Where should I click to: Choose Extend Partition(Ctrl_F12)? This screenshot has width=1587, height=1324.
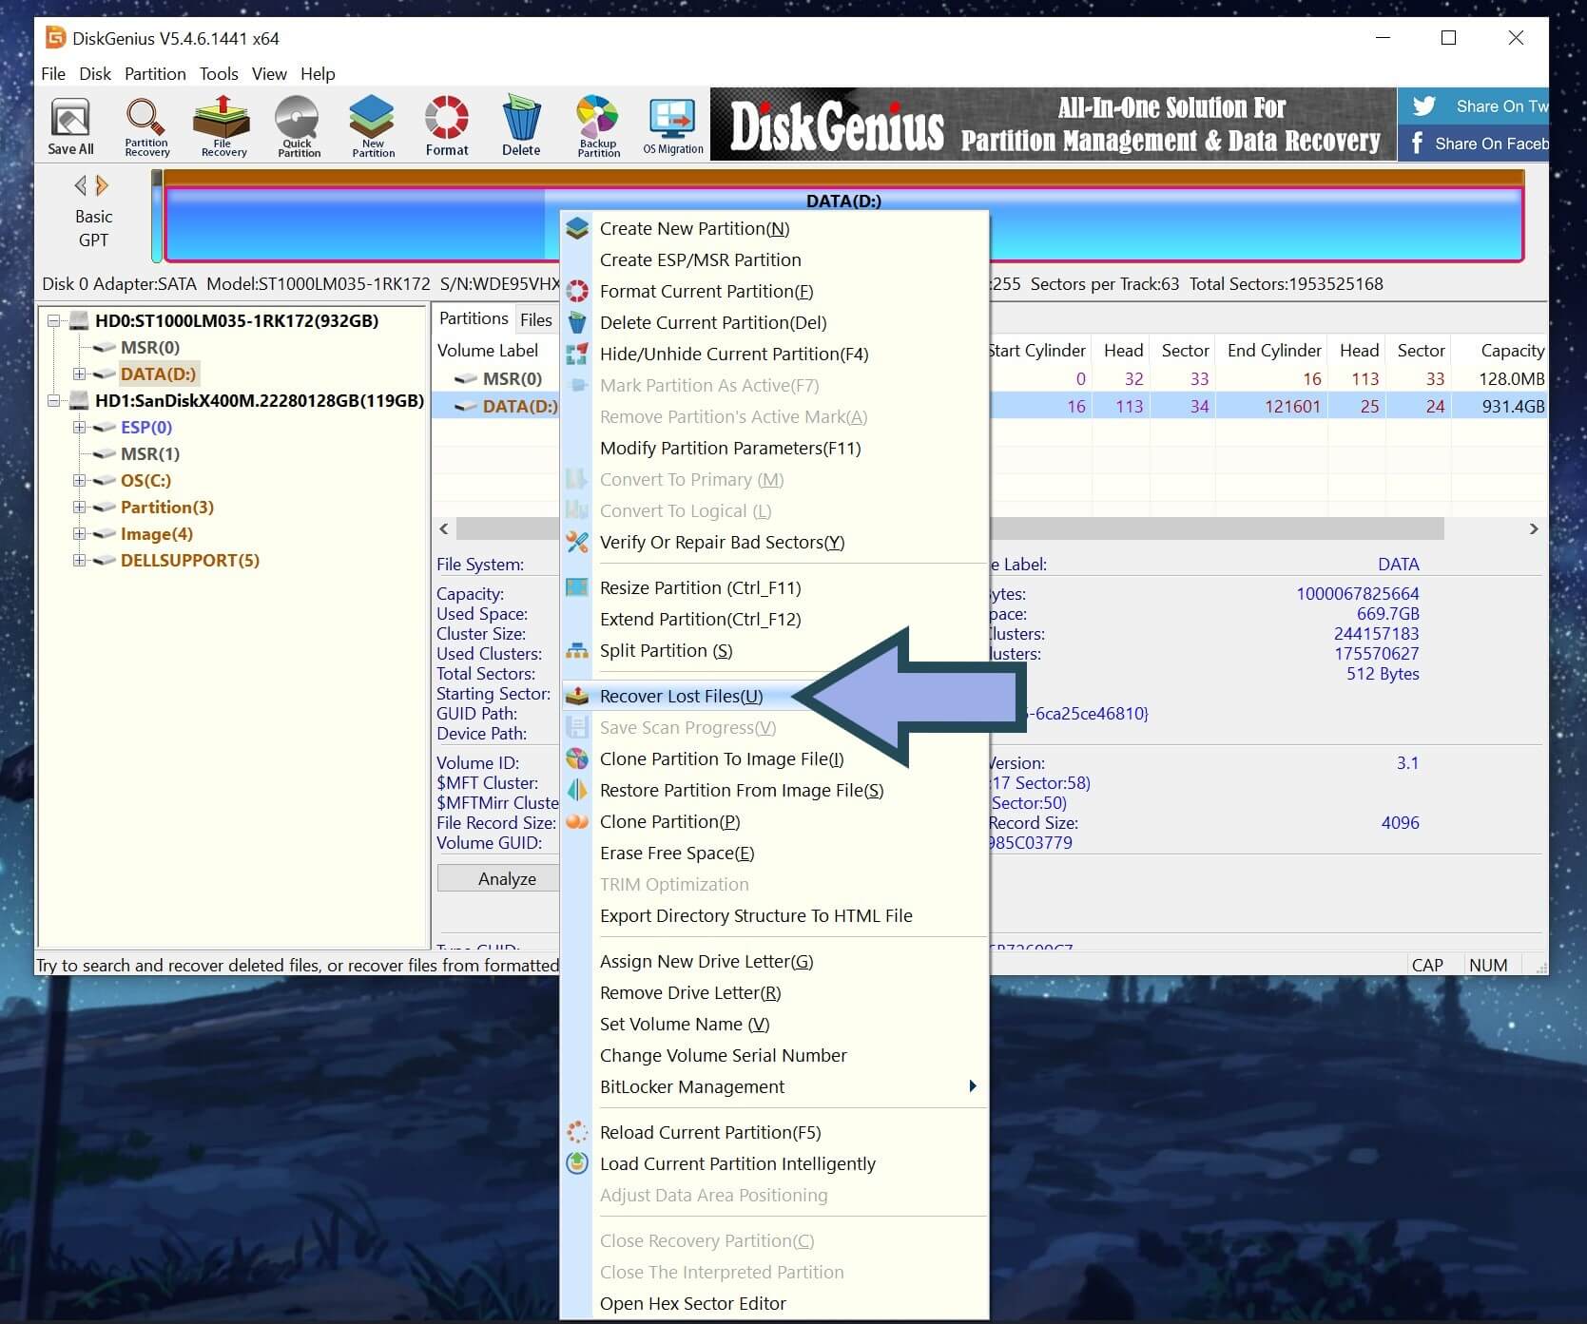pyautogui.click(x=700, y=619)
